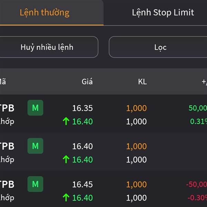Click the green up arrow in second order
The height and width of the screenshot is (207, 207).
coord(66,159)
